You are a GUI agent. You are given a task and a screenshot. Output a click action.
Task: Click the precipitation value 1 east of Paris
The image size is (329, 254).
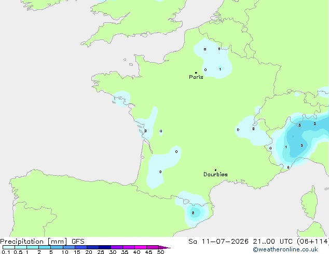(220, 69)
